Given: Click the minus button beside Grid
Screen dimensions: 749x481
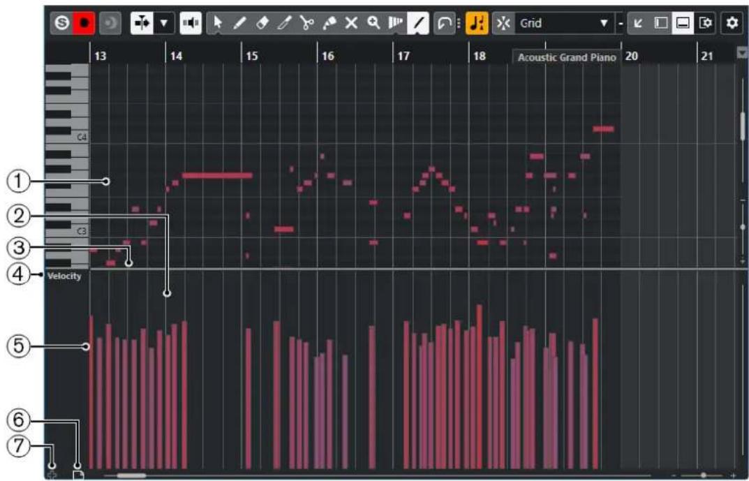Looking at the screenshot, I should pos(620,23).
